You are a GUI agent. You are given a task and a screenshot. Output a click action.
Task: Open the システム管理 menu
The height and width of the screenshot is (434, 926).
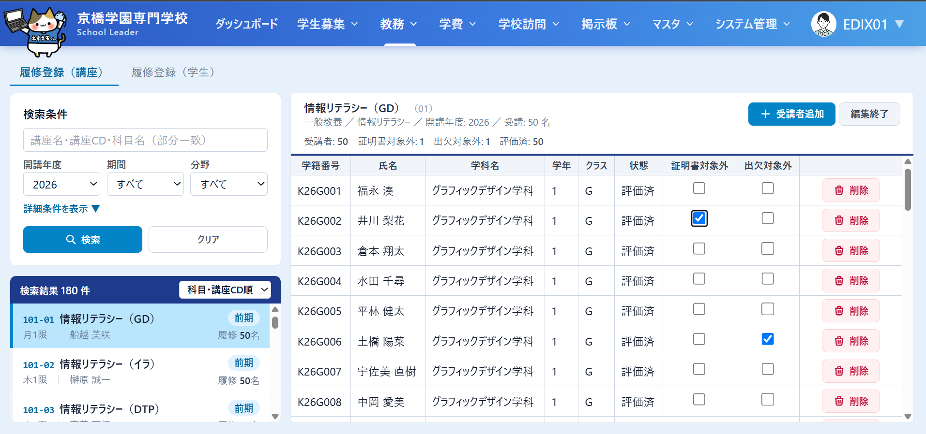pos(752,24)
